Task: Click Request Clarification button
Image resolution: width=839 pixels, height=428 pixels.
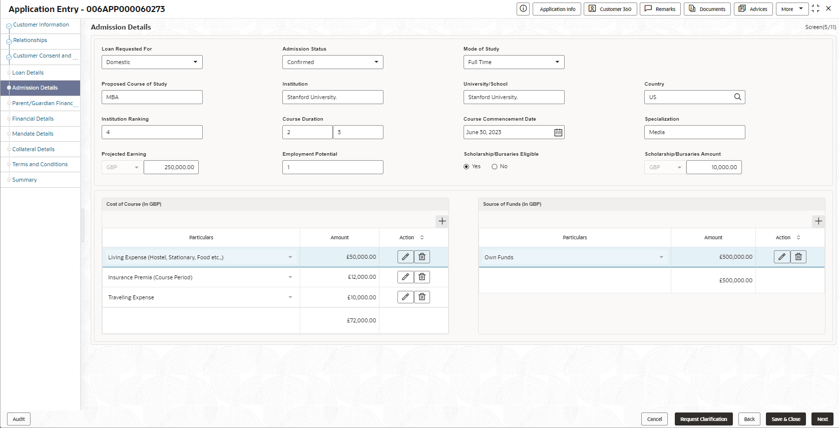Action: 704,419
